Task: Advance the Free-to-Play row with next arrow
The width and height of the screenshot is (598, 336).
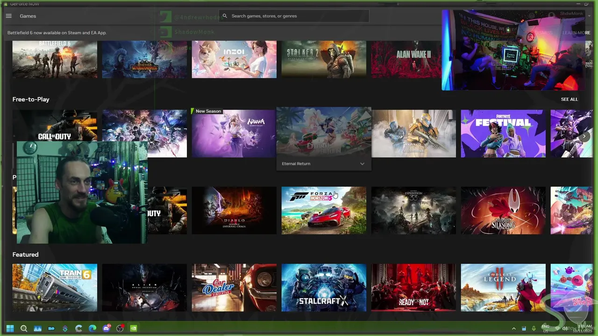Action: (x=584, y=136)
